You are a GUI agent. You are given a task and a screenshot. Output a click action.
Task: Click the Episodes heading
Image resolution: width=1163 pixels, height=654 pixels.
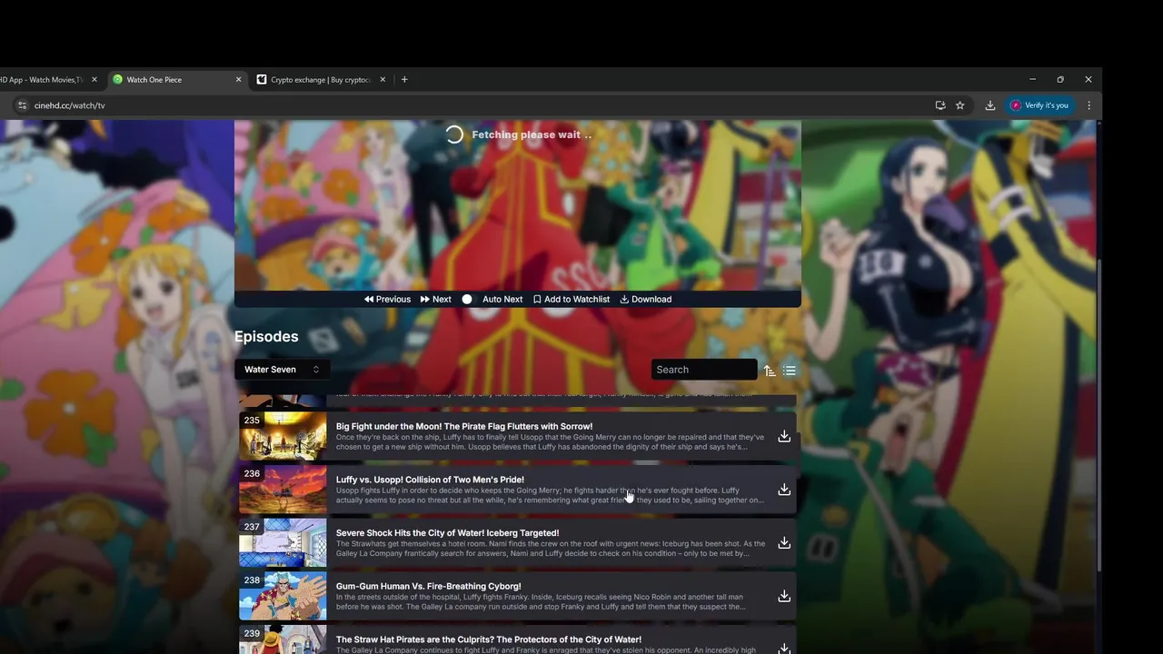coord(266,336)
